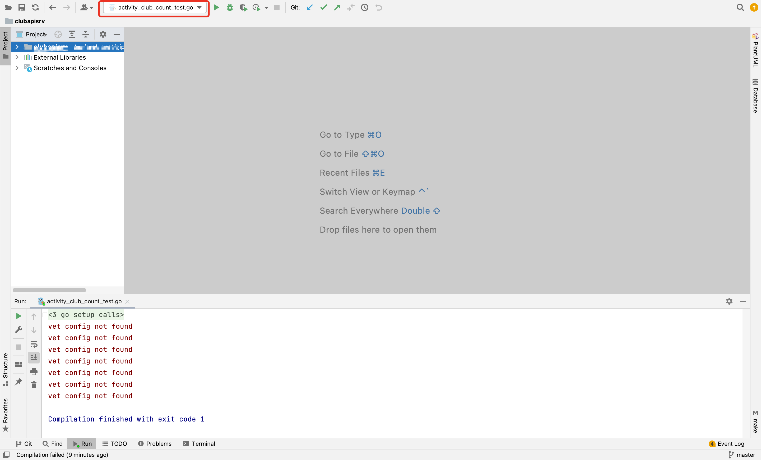The height and width of the screenshot is (460, 761).
Task: Toggle the make tool window
Action: click(755, 422)
